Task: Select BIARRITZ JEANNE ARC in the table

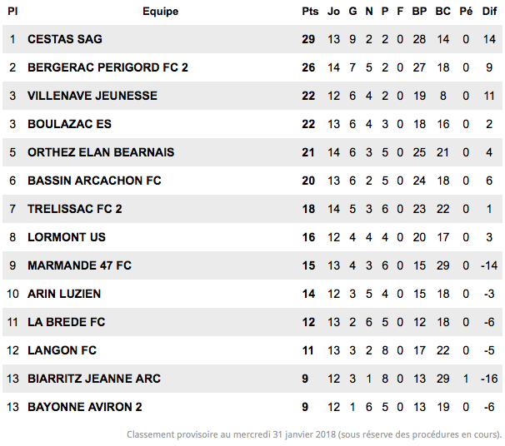Action: coord(94,379)
